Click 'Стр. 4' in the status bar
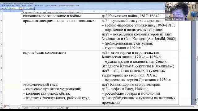Viewport: 198px width, 111px height. [3, 108]
